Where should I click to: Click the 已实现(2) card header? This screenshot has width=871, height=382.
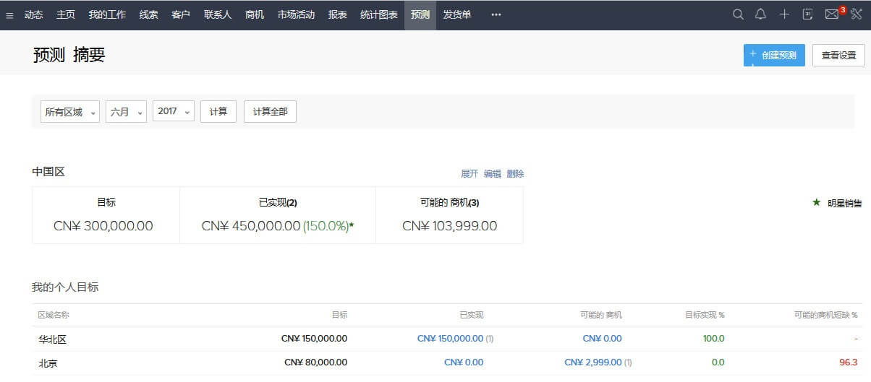coord(278,203)
